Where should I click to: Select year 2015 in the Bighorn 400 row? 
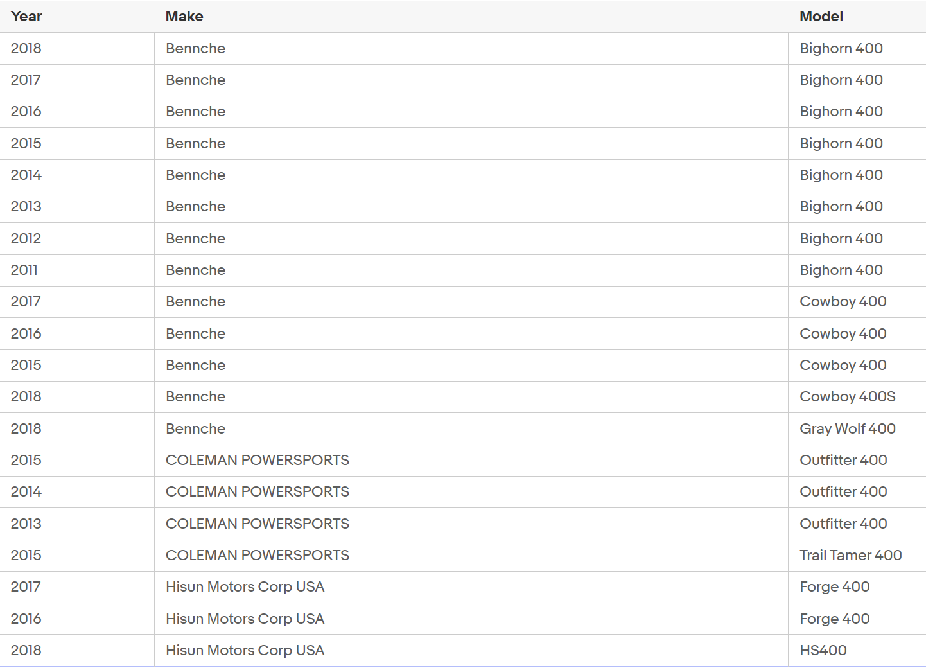point(26,143)
